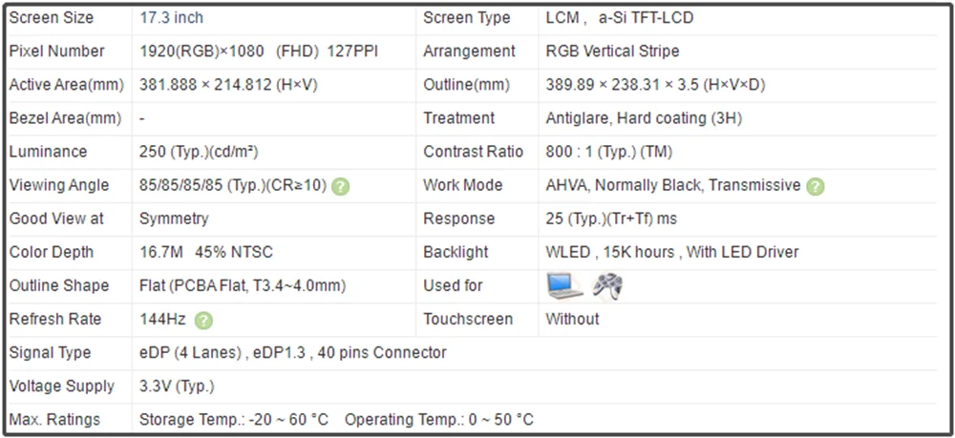Viewport: 955px width, 438px height.
Task: Select the 17.3 inch screen size link
Action: tap(171, 17)
